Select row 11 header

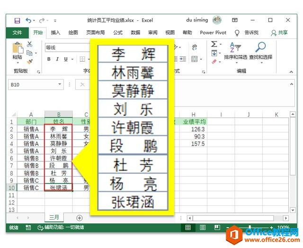click(11, 195)
